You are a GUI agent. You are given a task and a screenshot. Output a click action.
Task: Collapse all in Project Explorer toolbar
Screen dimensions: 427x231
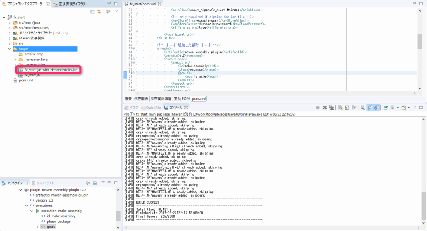tap(92, 11)
